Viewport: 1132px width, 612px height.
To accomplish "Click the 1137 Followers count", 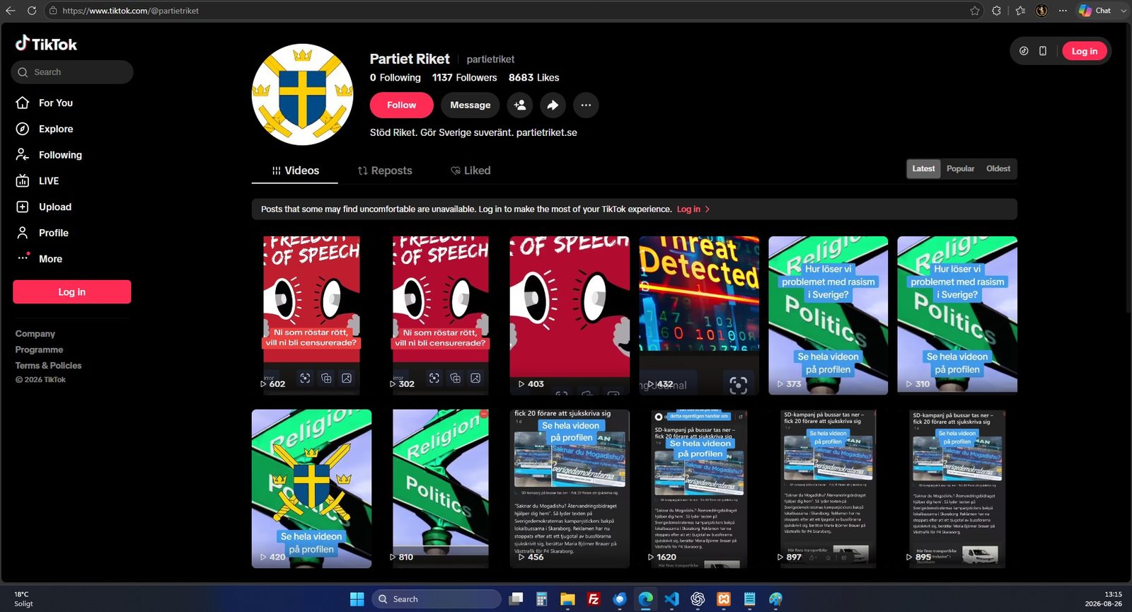I will click(x=464, y=78).
